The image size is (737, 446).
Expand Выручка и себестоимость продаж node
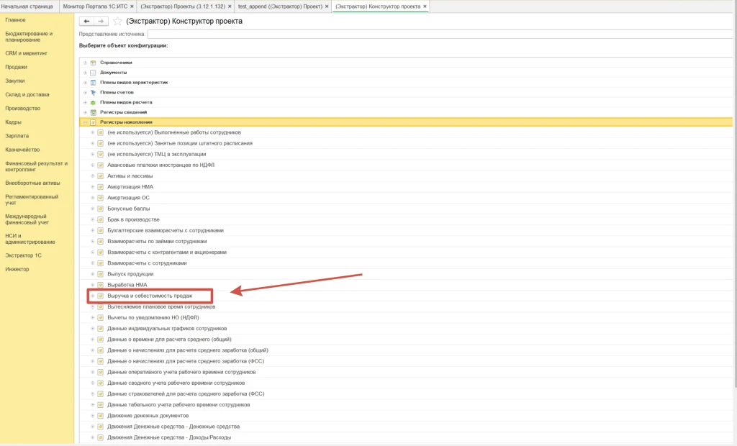click(x=93, y=296)
